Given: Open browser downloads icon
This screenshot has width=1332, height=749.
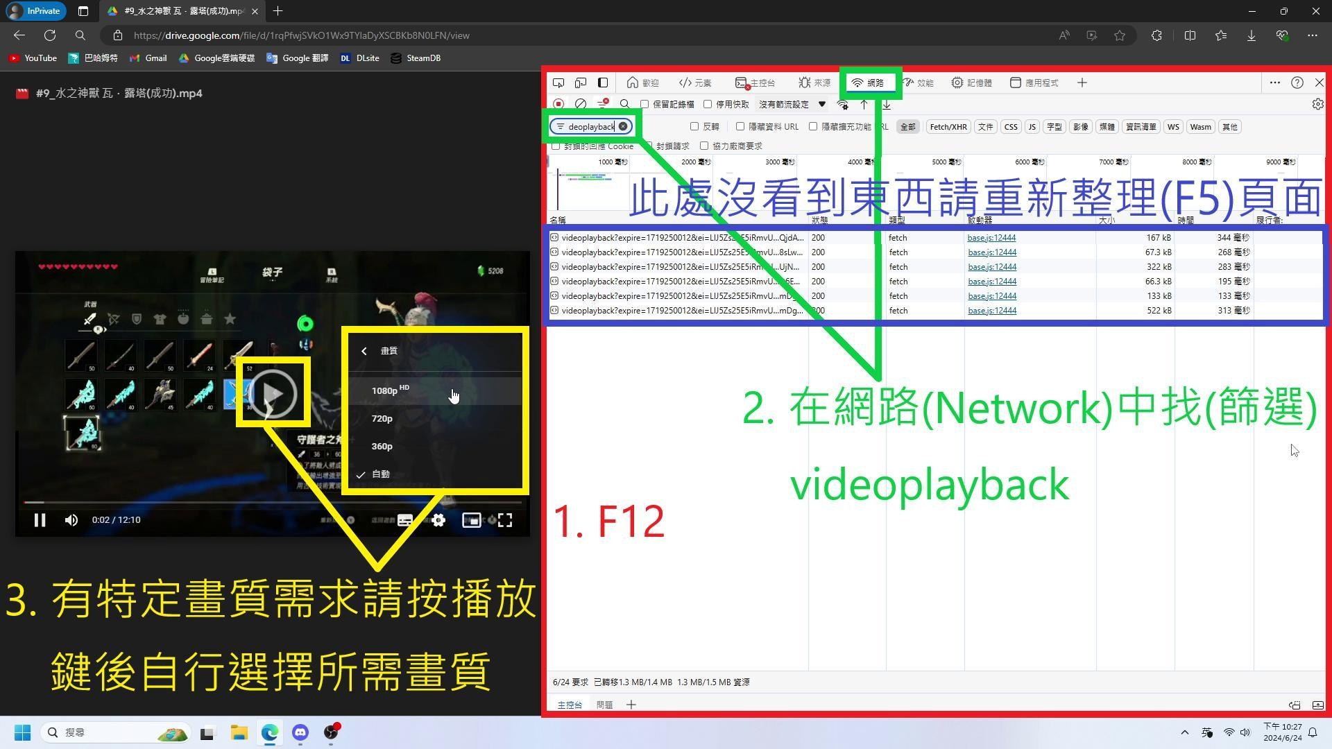Looking at the screenshot, I should click(1251, 35).
